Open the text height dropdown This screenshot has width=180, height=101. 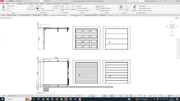(18, 11)
